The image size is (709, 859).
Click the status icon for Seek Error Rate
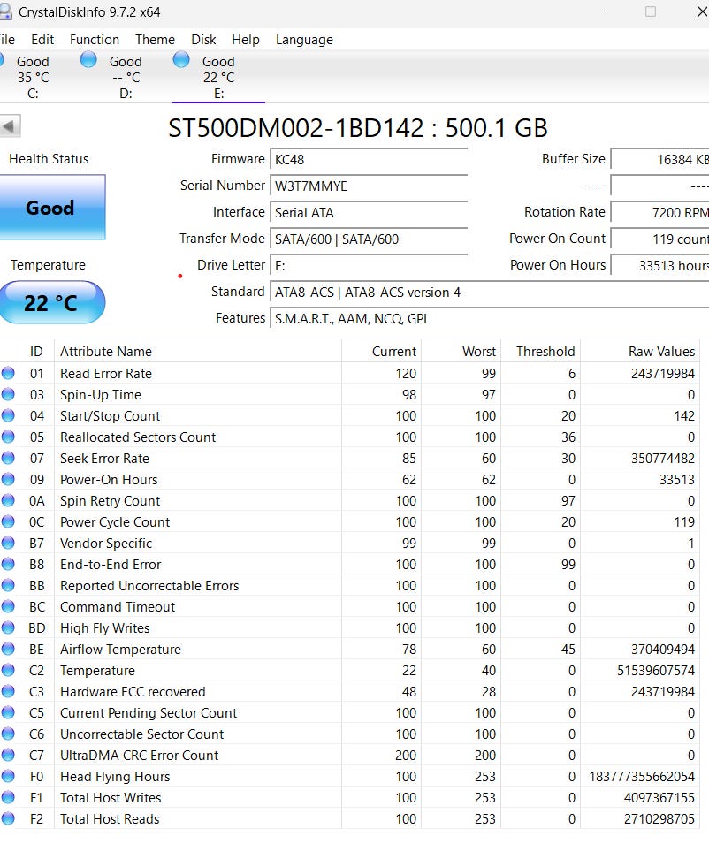pos(8,458)
